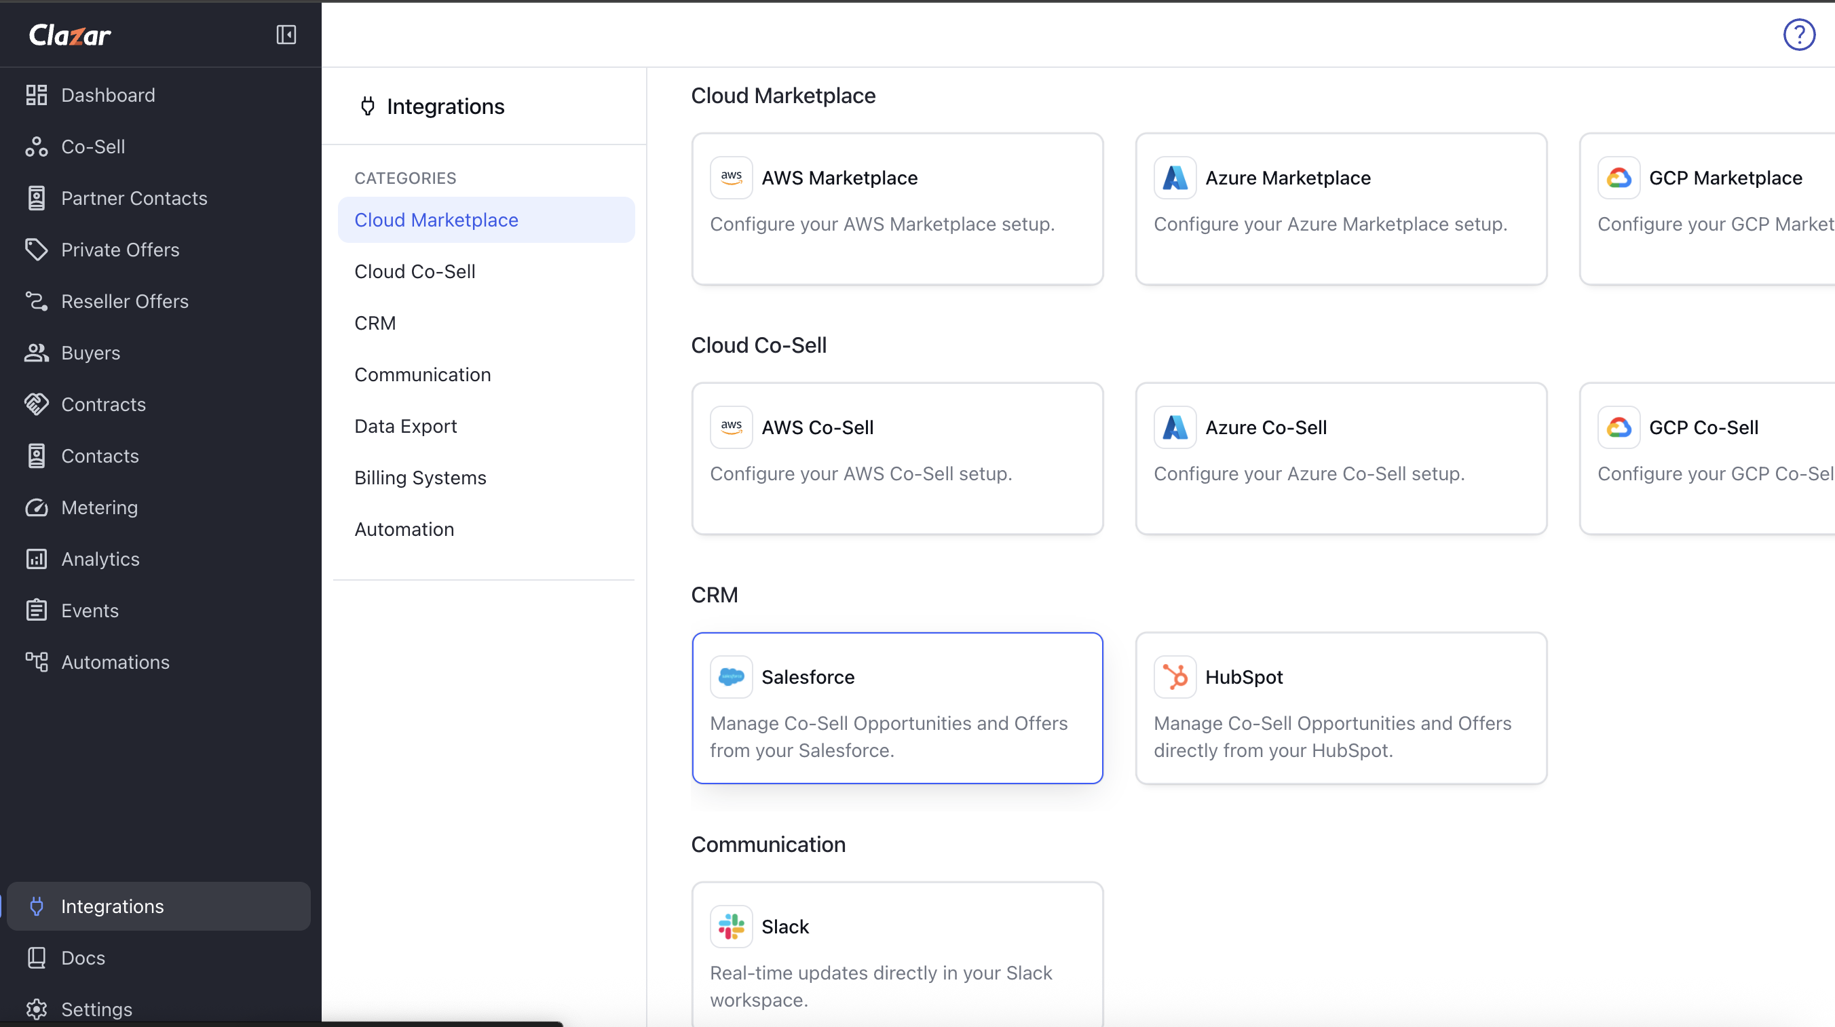
Task: Open the Salesforce card title
Action: pos(808,676)
